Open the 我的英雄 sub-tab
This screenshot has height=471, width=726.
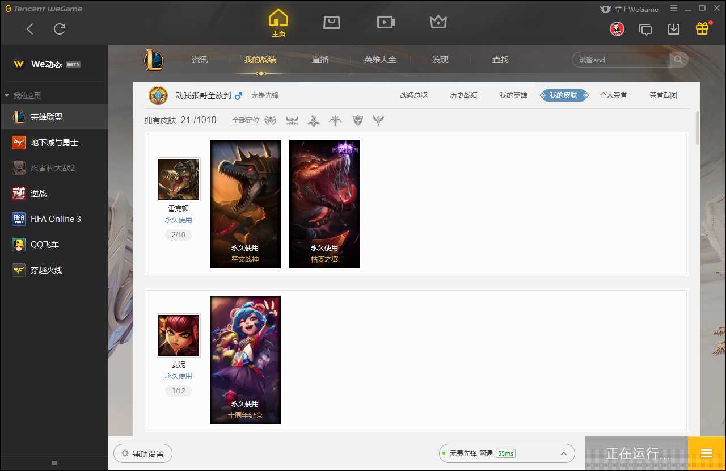click(x=514, y=95)
